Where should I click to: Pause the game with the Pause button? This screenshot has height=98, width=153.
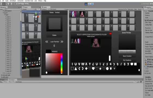coord(89,4)
